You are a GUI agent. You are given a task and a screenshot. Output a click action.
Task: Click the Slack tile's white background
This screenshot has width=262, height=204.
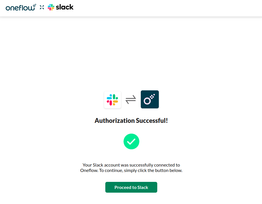point(107,94)
